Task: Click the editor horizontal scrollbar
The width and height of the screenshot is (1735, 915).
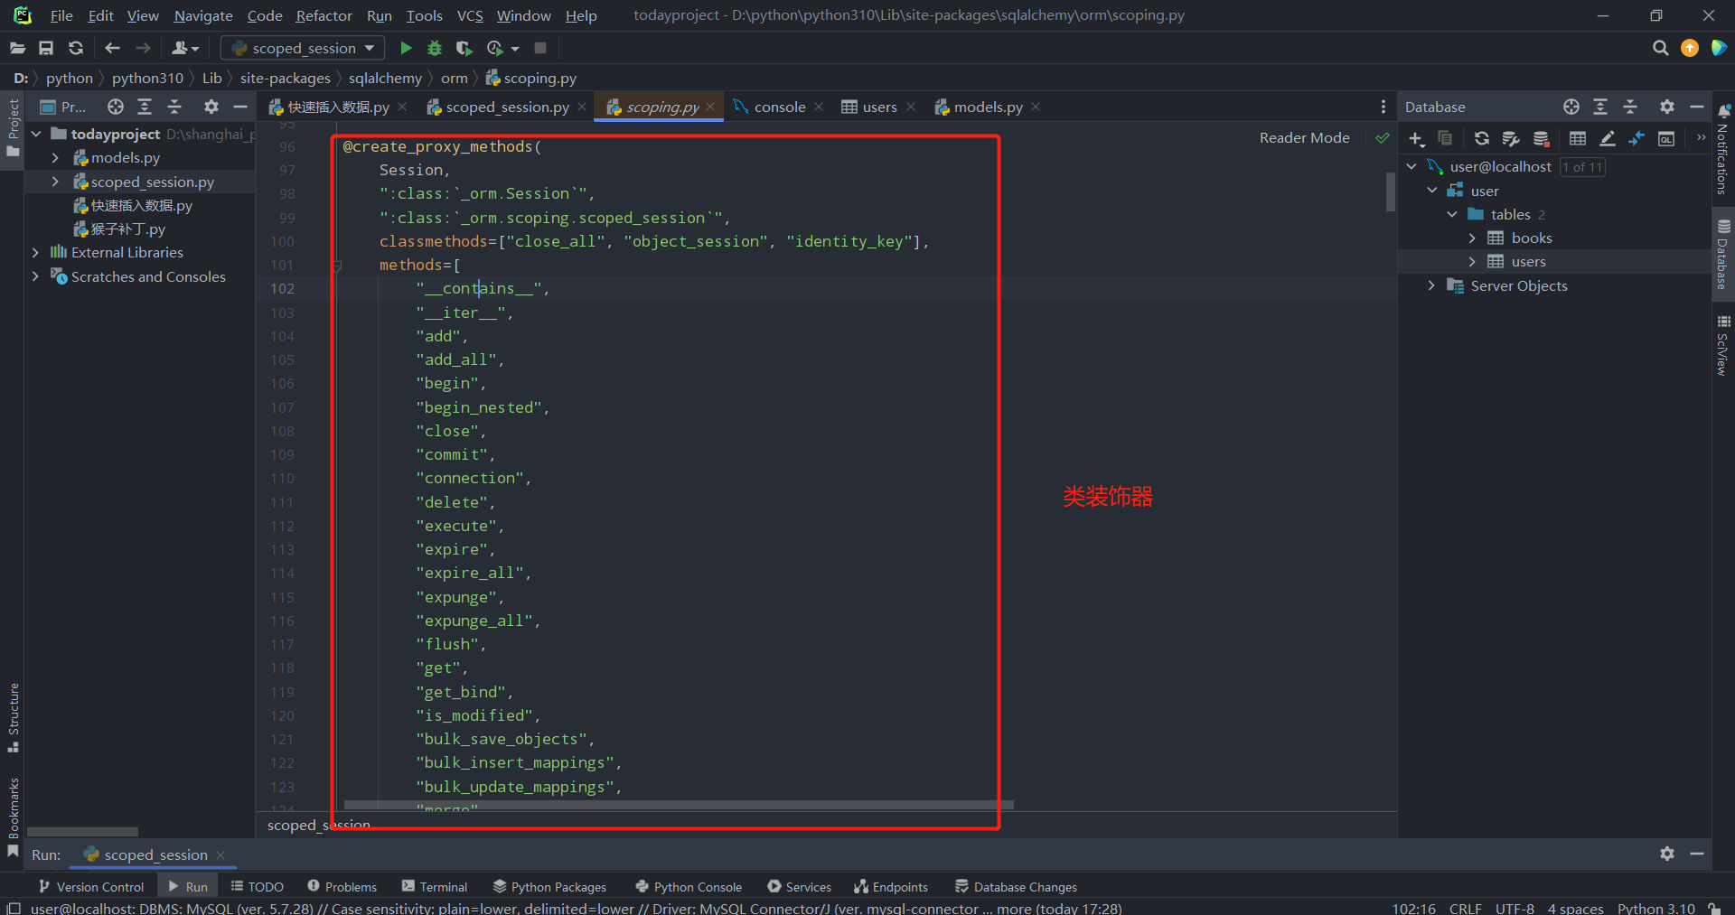Action: pyautogui.click(x=678, y=804)
